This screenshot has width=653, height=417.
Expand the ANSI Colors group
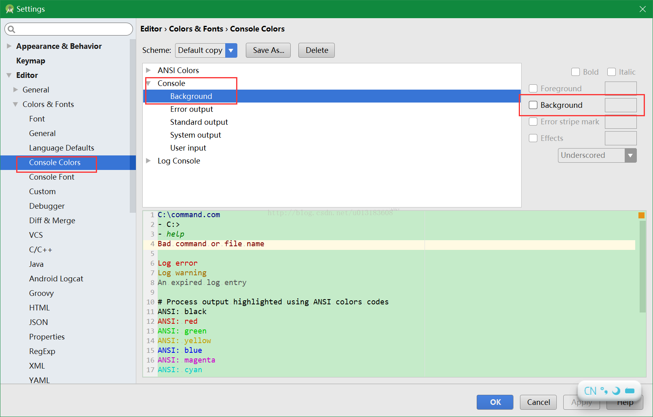click(148, 70)
